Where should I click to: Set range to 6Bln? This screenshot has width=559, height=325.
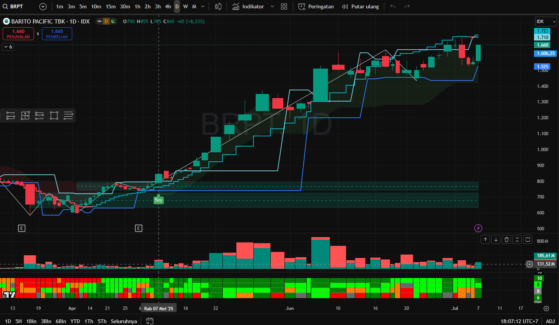(x=61, y=321)
